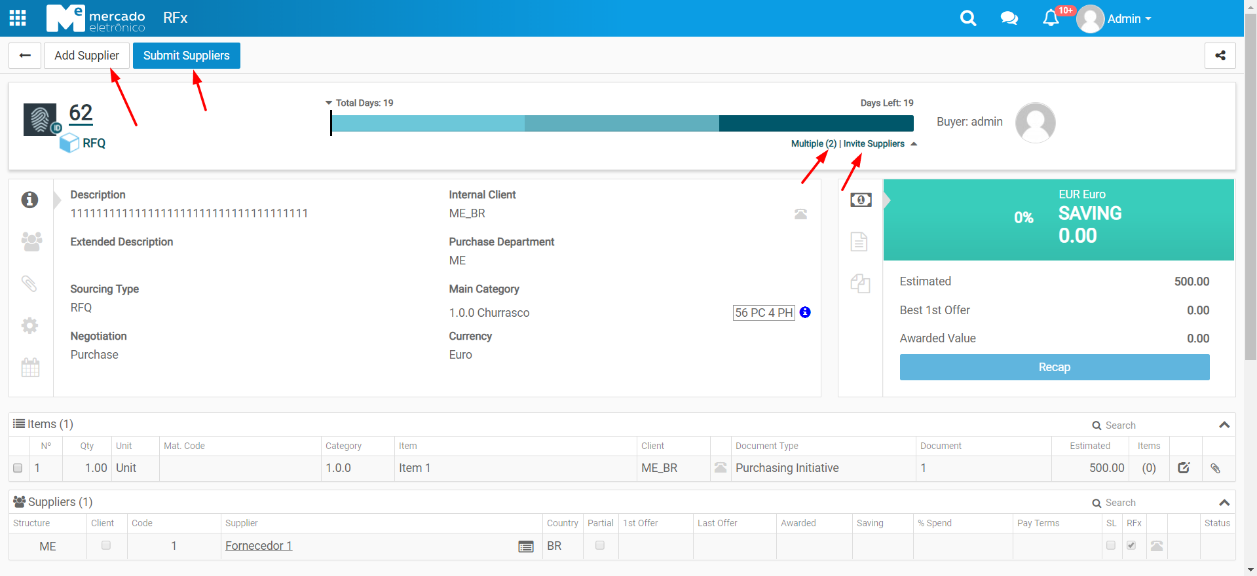Click the Submit Suppliers button

186,56
